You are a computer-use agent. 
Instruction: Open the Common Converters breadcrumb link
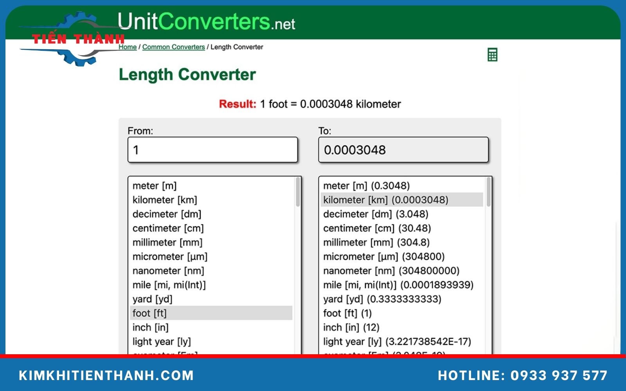coord(173,47)
